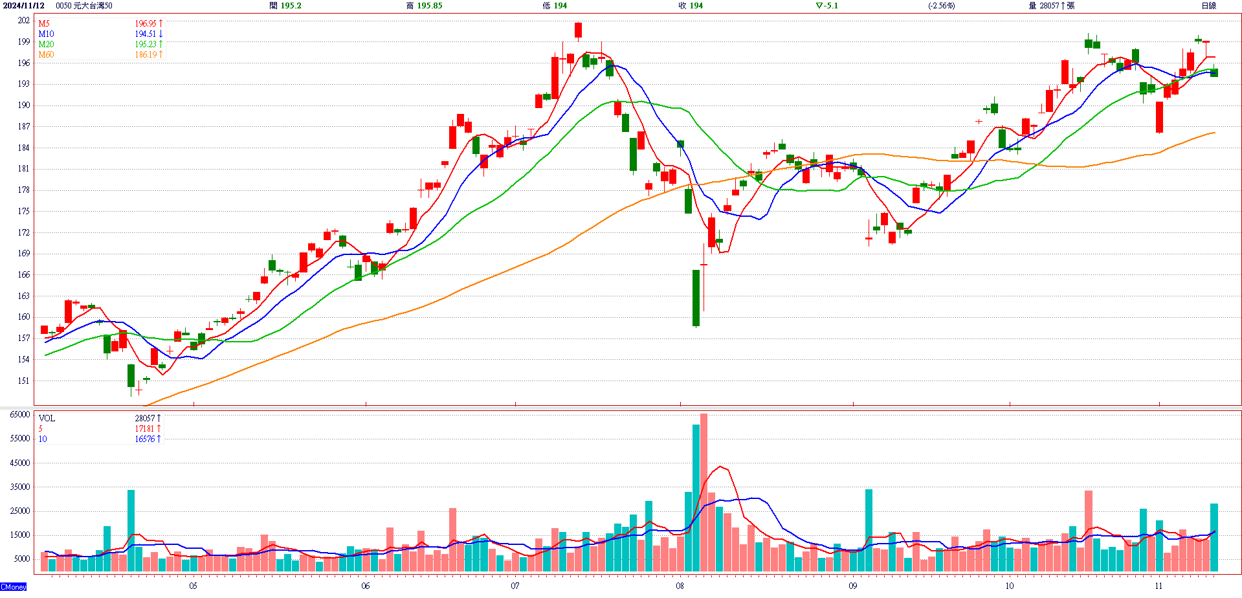Click the up arrow next to M5 value
1242x598 pixels.
(161, 23)
